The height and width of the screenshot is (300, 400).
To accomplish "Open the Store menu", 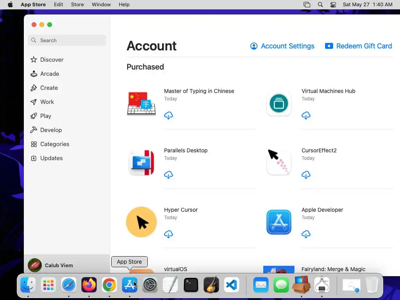I will 77,5.
